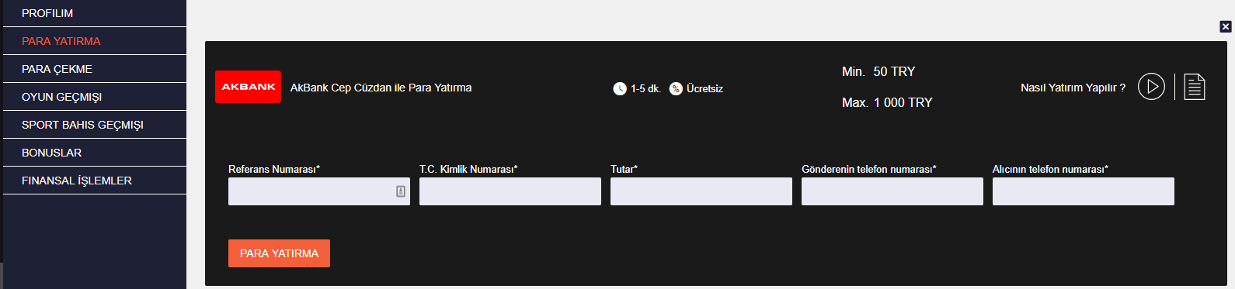Focus the T.C. Kimlik Numarası field
Image resolution: width=1235 pixels, height=289 pixels.
coord(510,191)
